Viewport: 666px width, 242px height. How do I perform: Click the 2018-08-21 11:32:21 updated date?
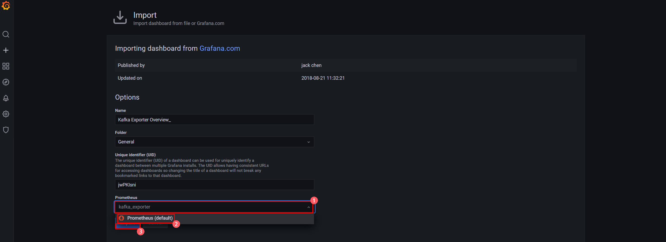[x=323, y=78]
